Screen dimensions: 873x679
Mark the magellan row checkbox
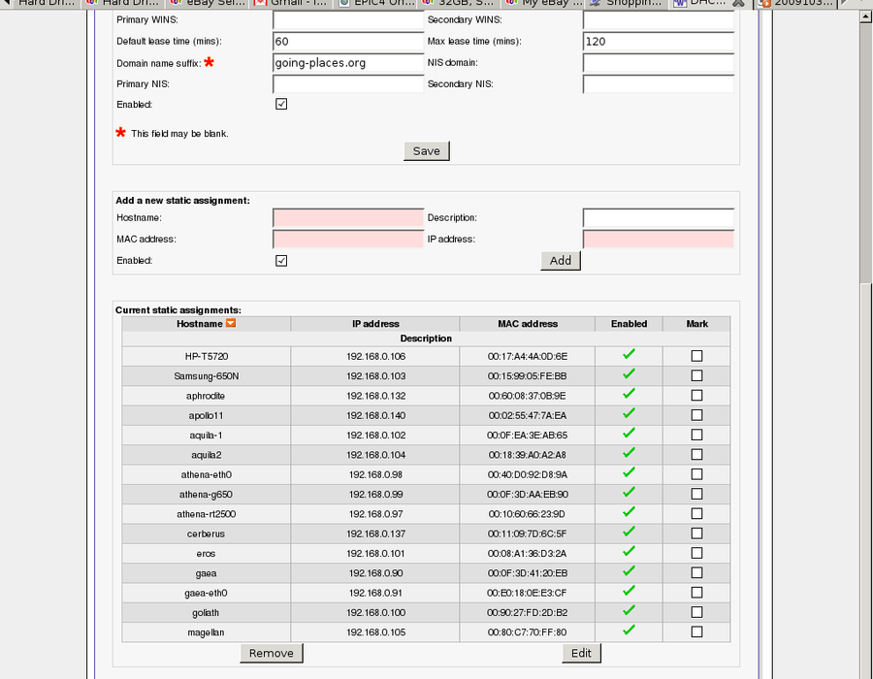696,631
